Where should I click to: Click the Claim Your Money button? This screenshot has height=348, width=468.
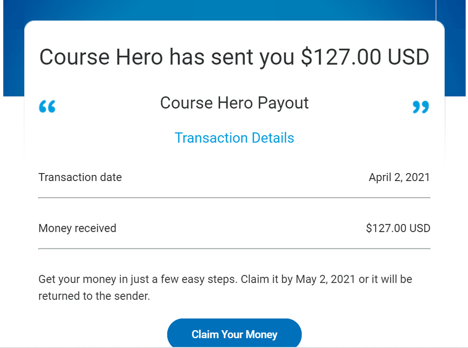pyautogui.click(x=234, y=334)
